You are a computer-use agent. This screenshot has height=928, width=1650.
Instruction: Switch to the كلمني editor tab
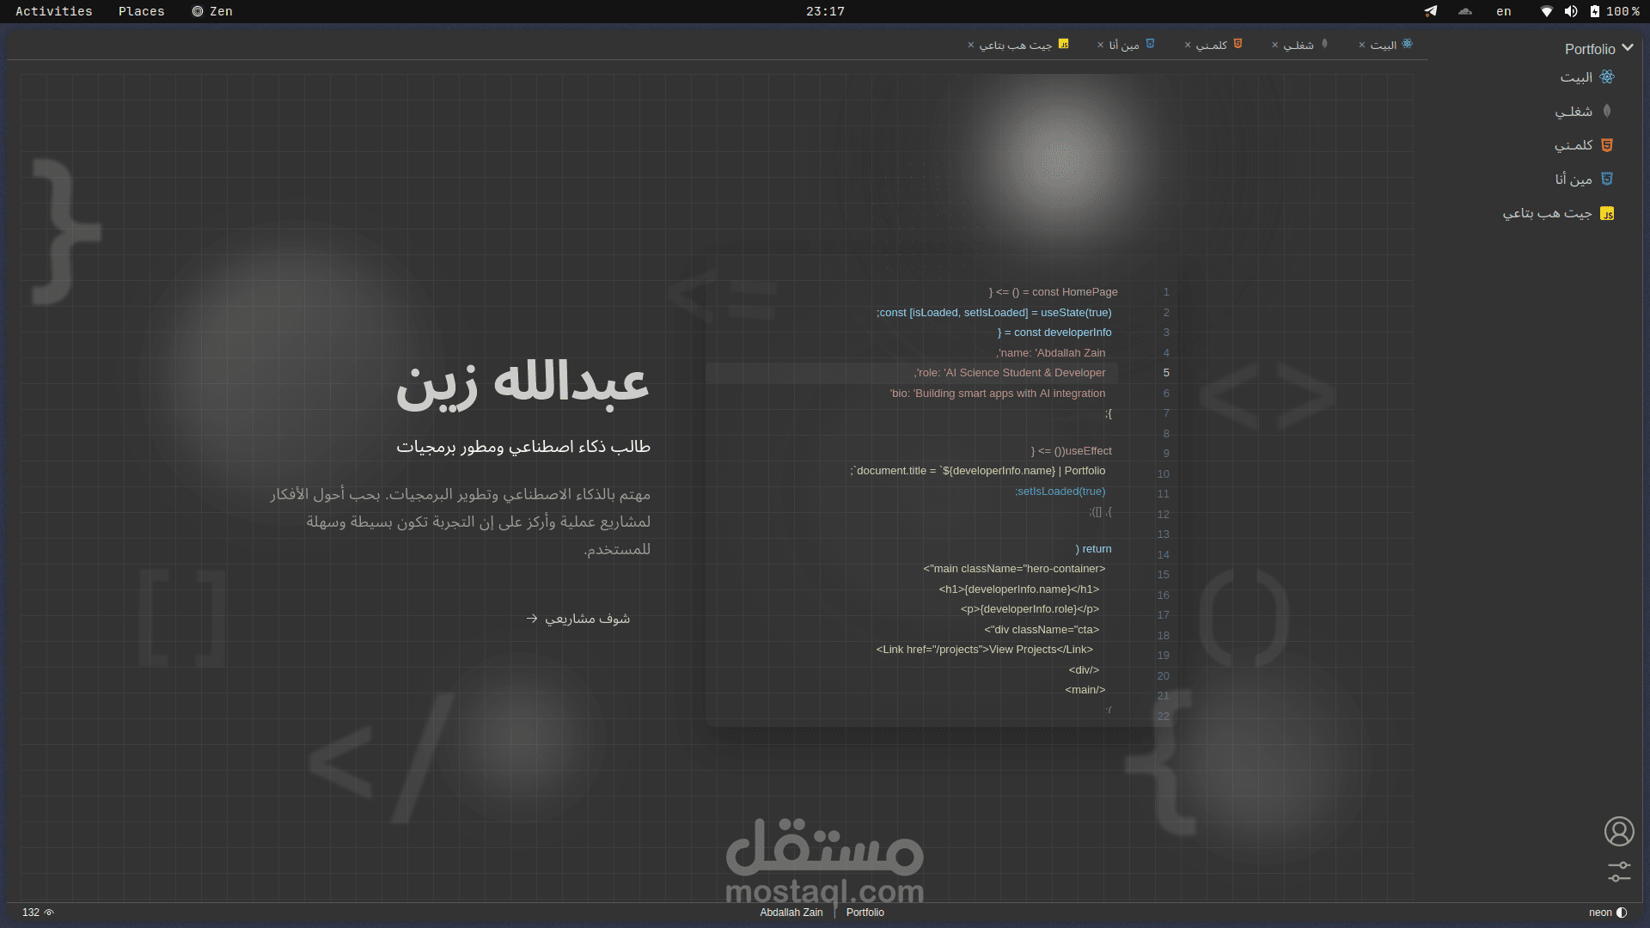(x=1212, y=45)
